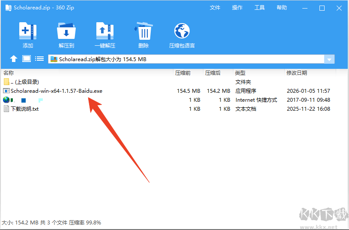349x230 pixels.
Task: Click the 应用程序 type cell
Action: point(246,91)
